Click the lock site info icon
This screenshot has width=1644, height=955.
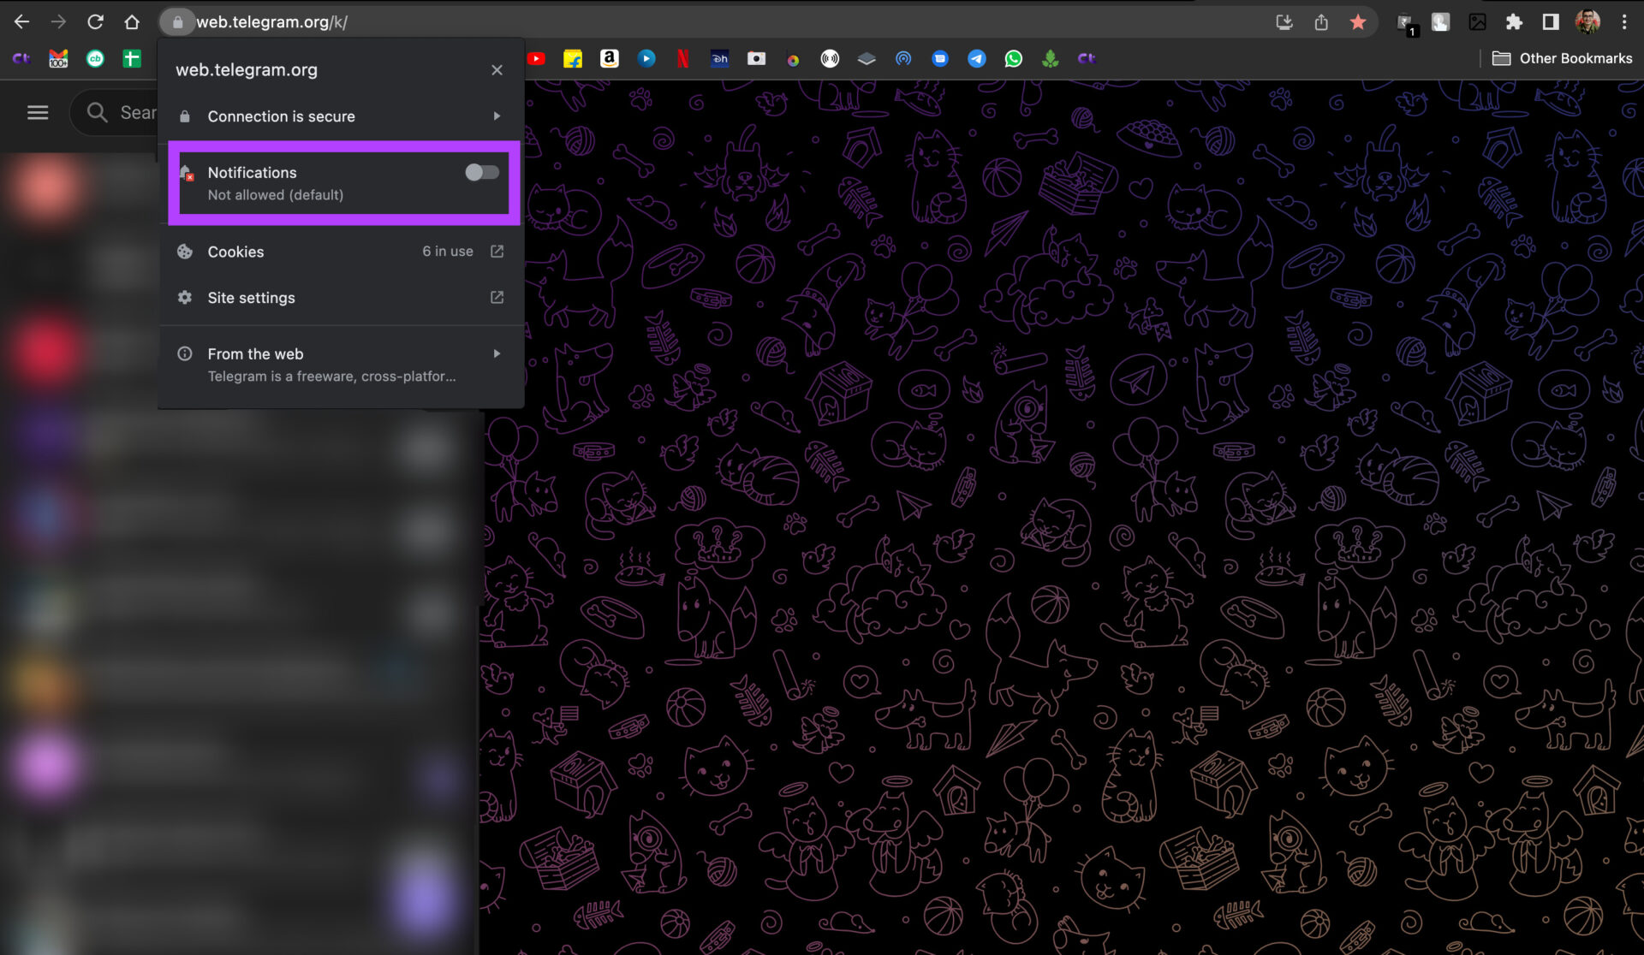point(177,22)
